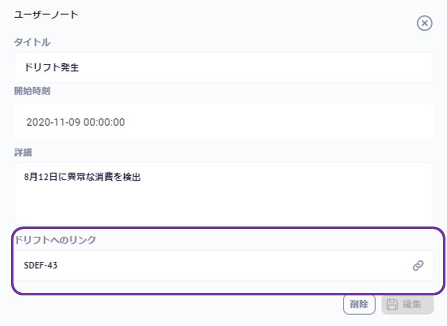Screen dimensions: 447x326
Task: Focus the タイトル input field
Action: pos(223,67)
